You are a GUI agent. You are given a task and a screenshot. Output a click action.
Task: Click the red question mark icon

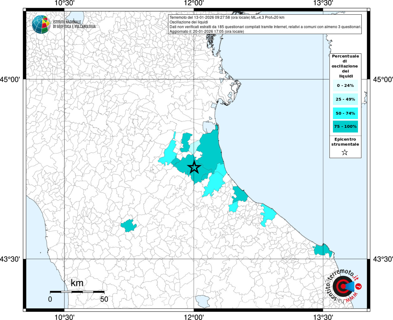point(359,286)
